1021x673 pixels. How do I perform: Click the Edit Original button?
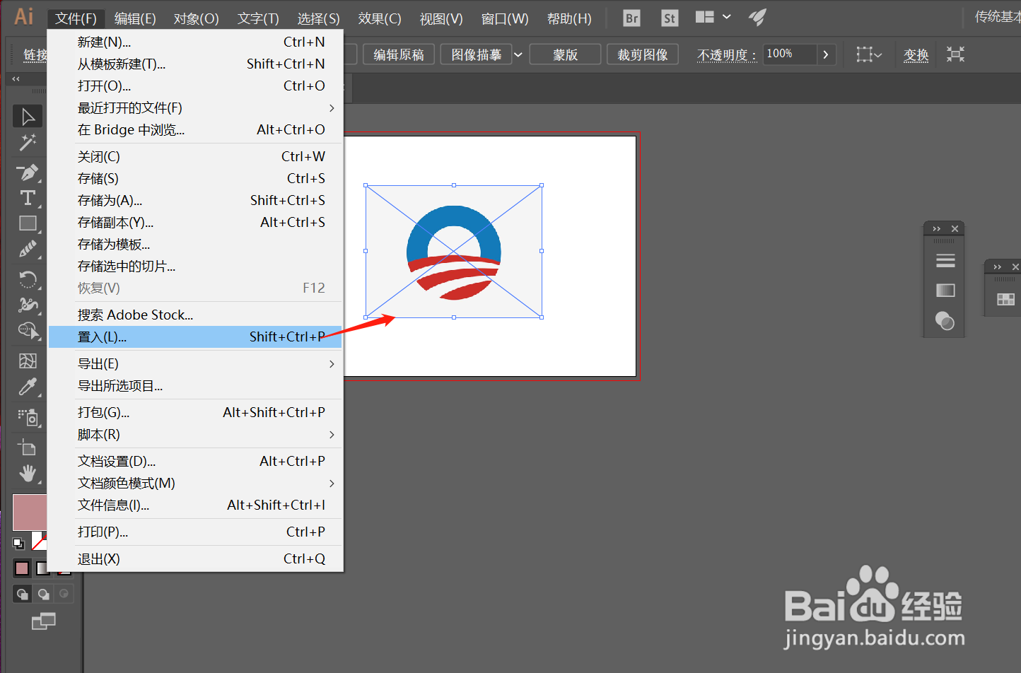[x=399, y=54]
